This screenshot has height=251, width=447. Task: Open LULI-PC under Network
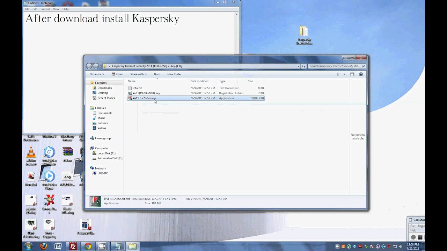[102, 173]
